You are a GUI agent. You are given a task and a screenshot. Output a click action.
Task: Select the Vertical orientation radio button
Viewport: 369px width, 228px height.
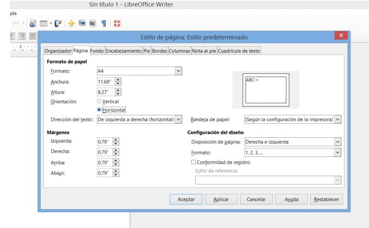point(99,101)
